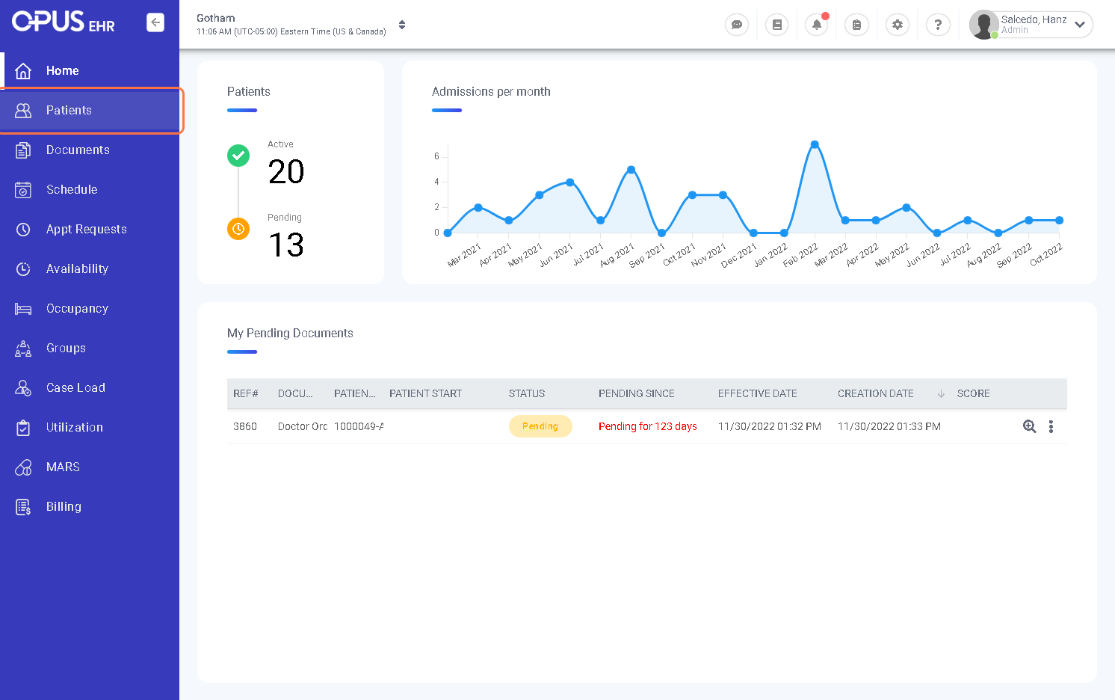This screenshot has width=1115, height=700.
Task: Open the settings gear
Action: click(x=898, y=25)
